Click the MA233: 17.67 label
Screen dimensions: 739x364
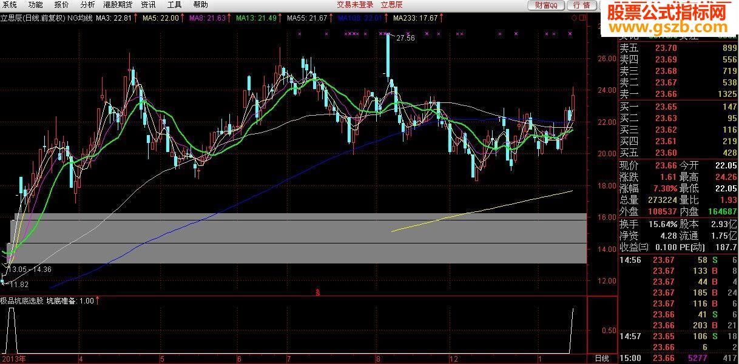coord(415,18)
